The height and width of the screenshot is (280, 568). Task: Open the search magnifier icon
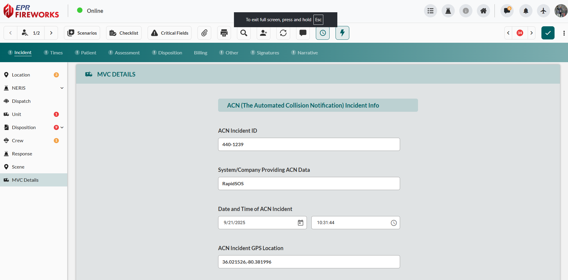pos(244,33)
